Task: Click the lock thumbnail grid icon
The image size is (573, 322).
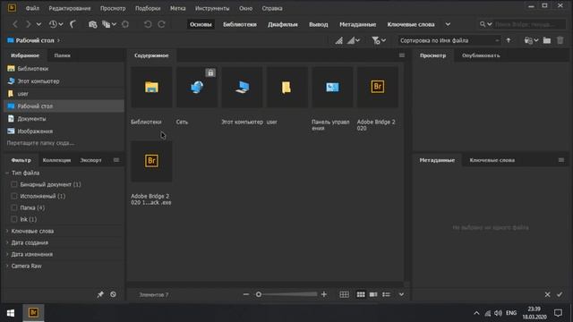Action: pos(344,294)
